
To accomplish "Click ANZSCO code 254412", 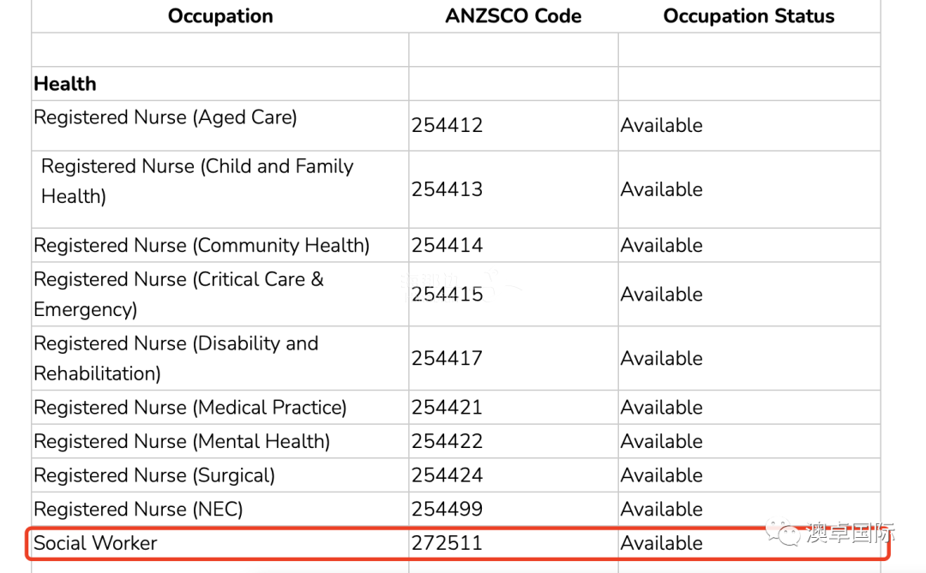I will click(x=447, y=125).
